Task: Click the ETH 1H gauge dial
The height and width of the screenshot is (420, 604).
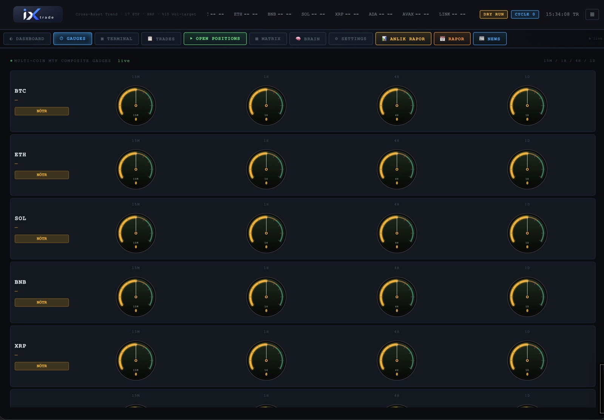Action: click(x=266, y=169)
